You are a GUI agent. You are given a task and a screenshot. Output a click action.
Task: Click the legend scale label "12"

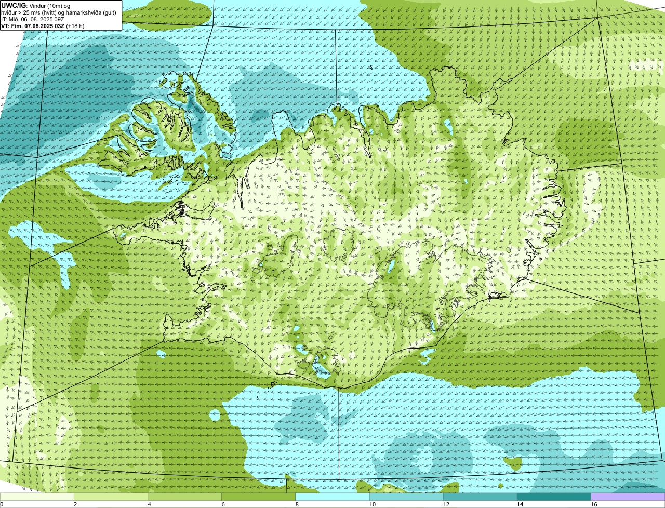pyautogui.click(x=446, y=504)
